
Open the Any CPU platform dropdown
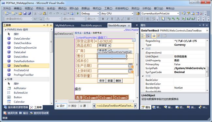coord(132,13)
